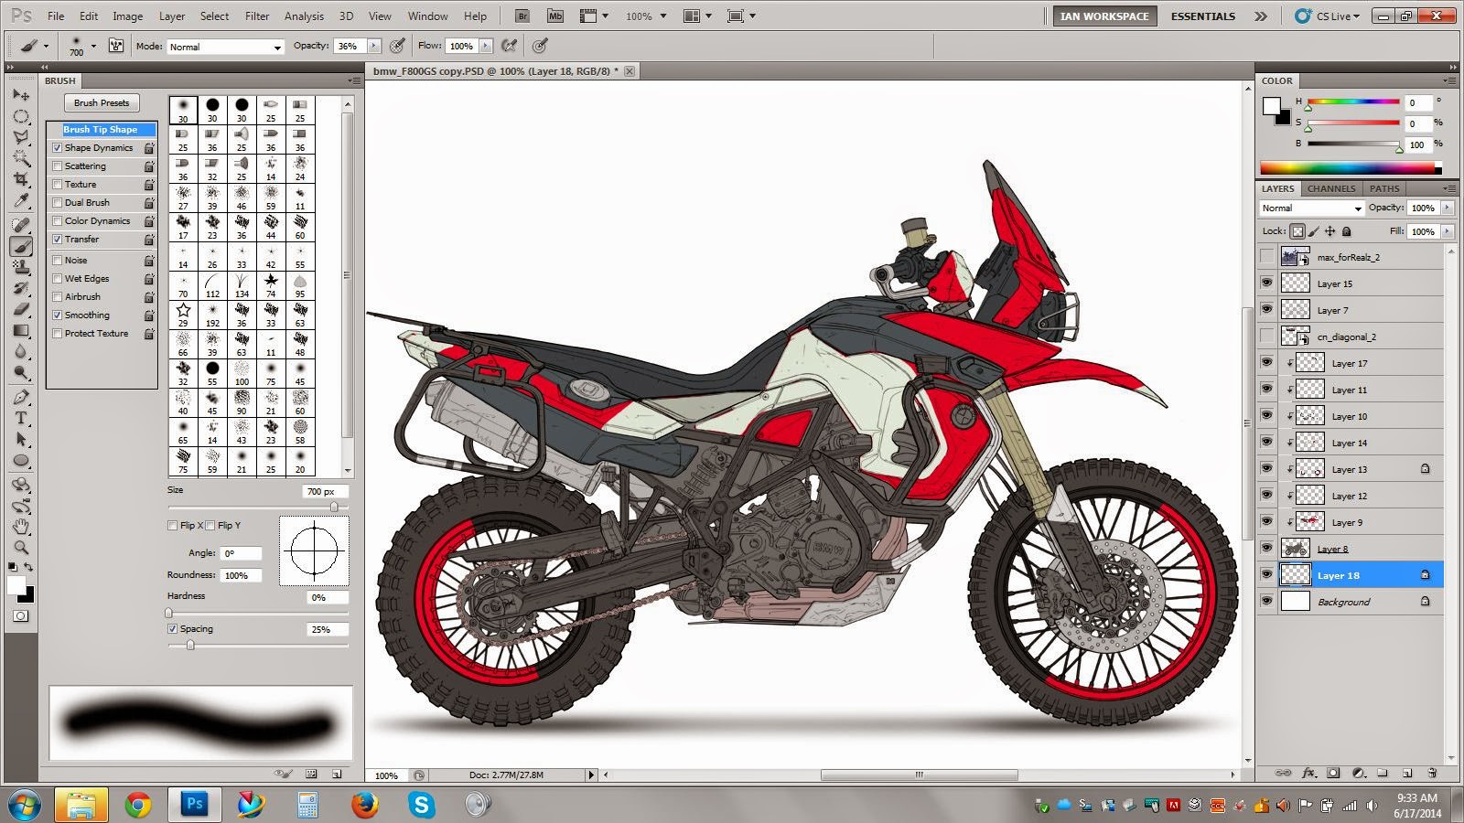Select the Healing Brush tool
1464x823 pixels.
[21, 225]
